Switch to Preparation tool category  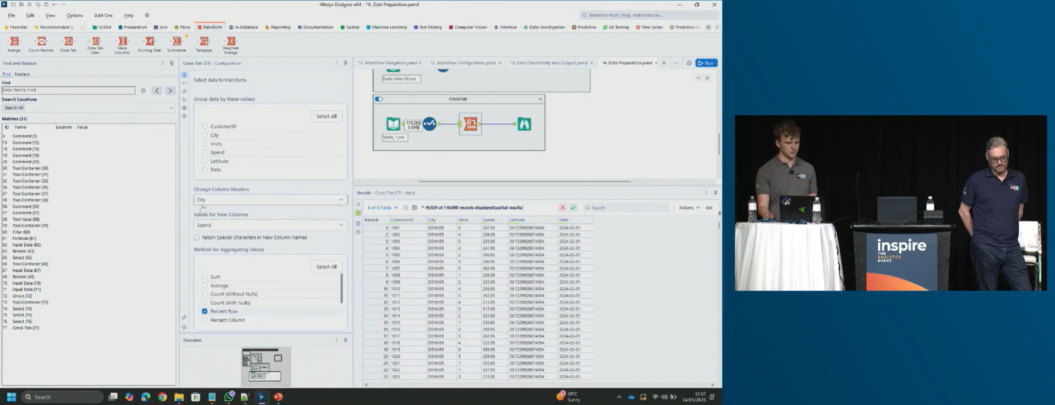(133, 27)
